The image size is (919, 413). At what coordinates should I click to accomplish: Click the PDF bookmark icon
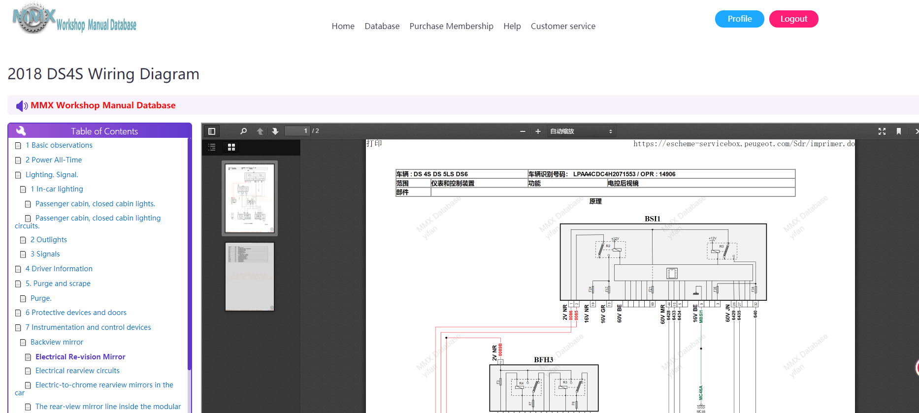click(899, 131)
